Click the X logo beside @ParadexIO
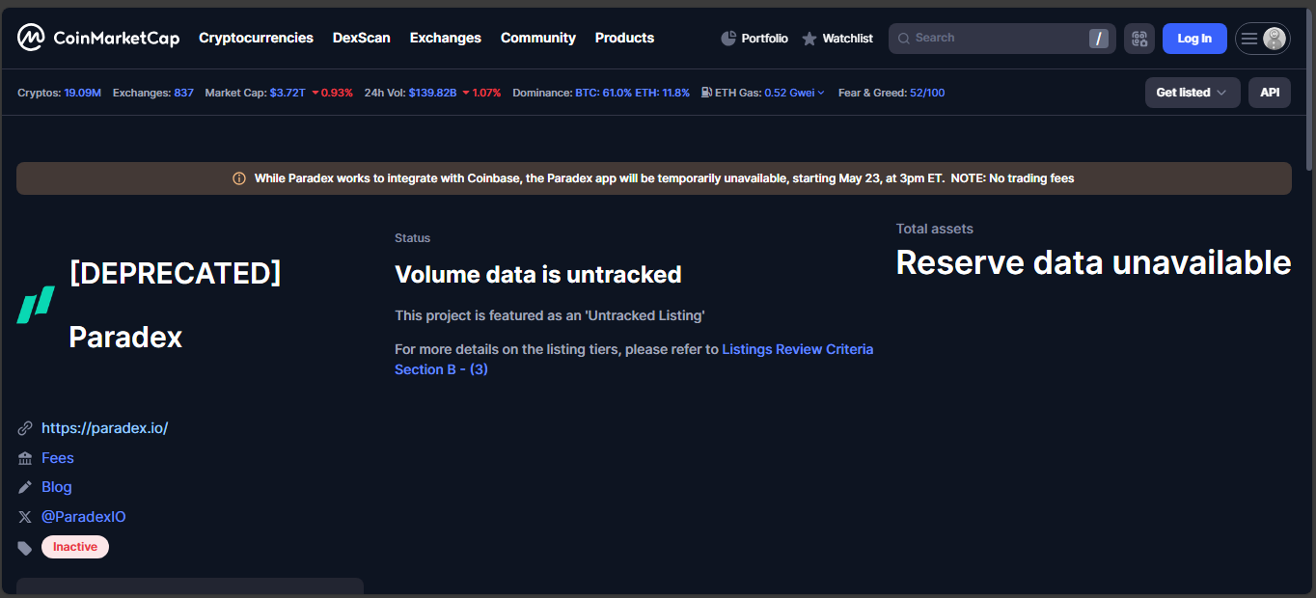This screenshot has width=1316, height=598. [x=25, y=517]
